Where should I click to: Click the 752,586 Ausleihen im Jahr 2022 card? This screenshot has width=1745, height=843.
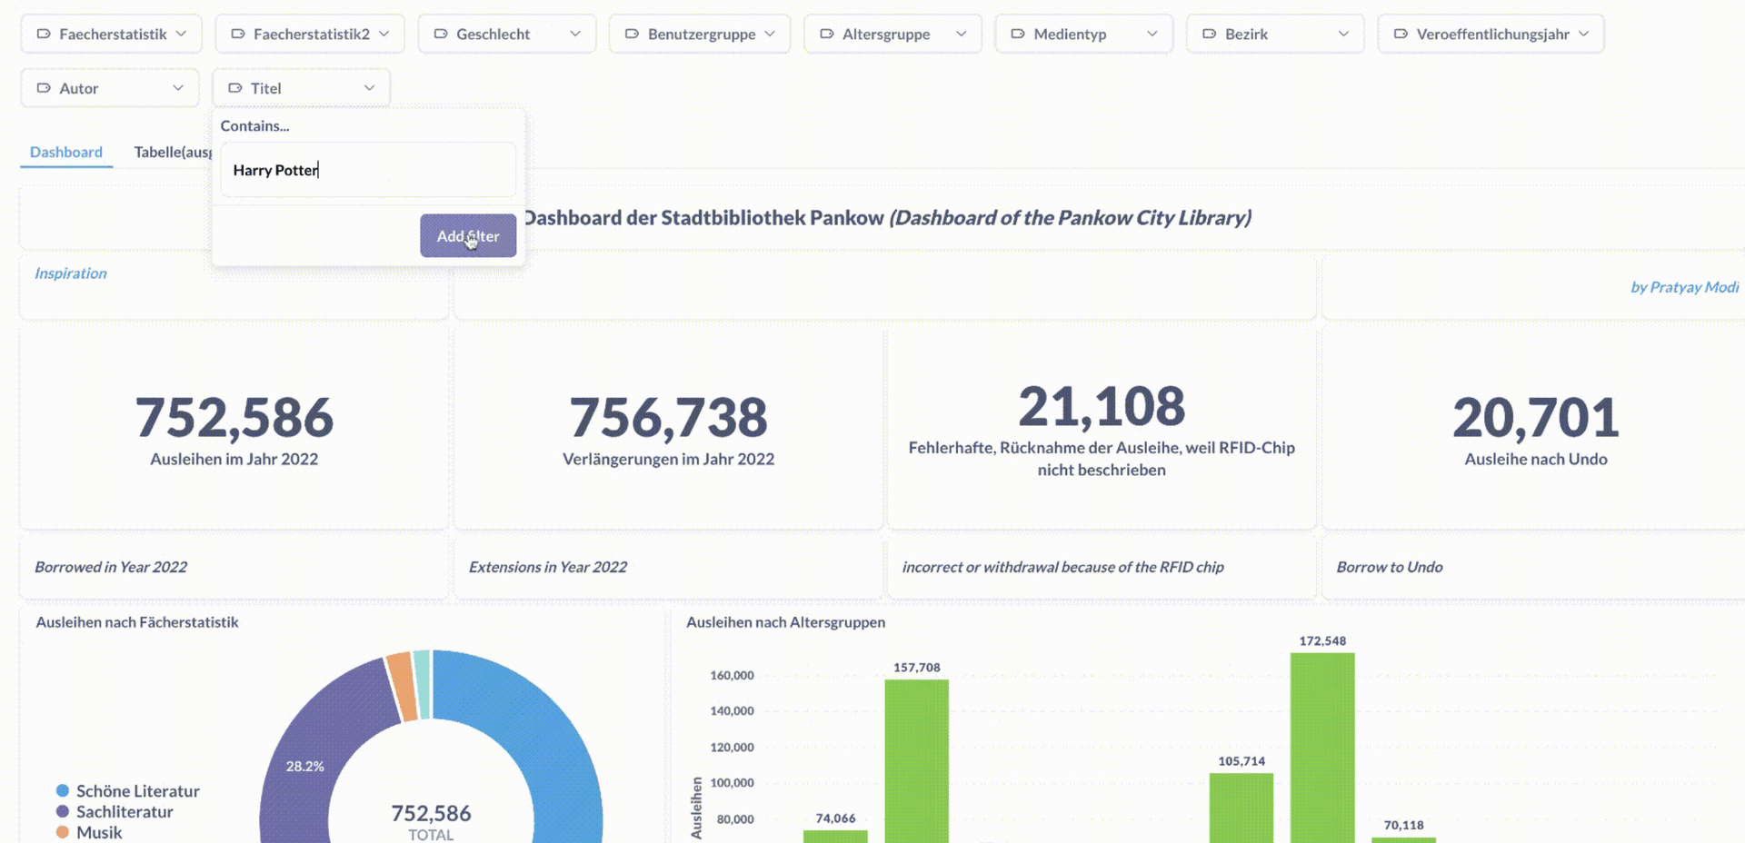click(234, 429)
